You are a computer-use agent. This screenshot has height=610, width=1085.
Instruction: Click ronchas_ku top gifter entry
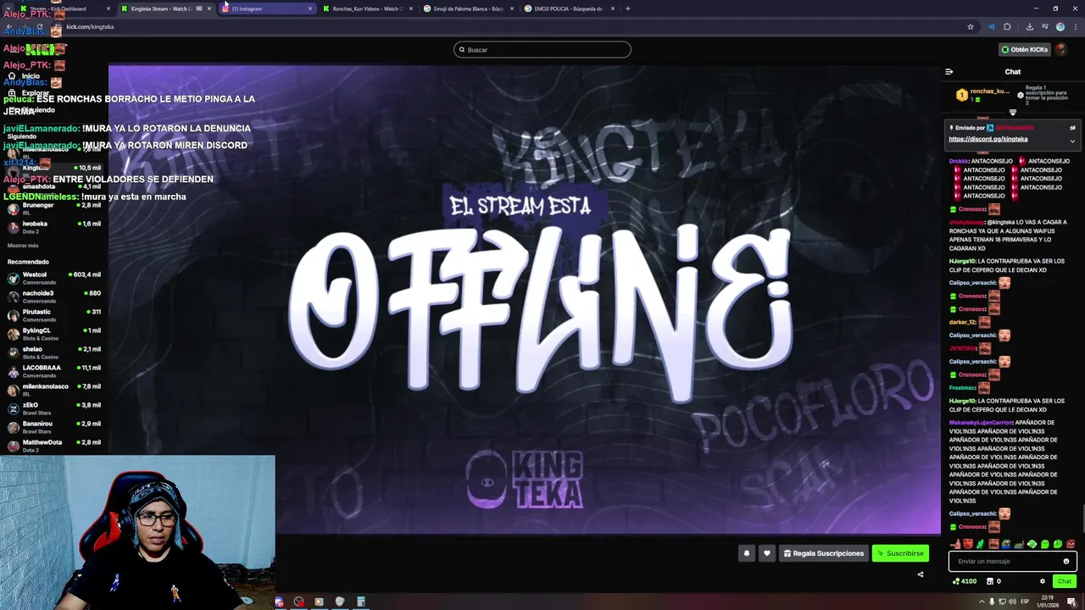(x=983, y=94)
